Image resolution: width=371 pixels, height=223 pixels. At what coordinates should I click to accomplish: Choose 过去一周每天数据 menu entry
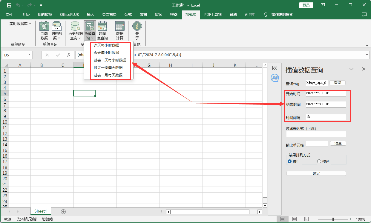[108, 67]
